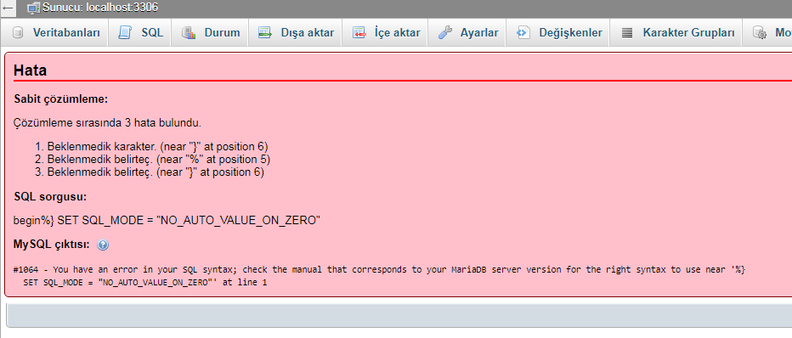The image size is (792, 338).
Task: Click the İçe aktar import icon
Action: point(359,33)
